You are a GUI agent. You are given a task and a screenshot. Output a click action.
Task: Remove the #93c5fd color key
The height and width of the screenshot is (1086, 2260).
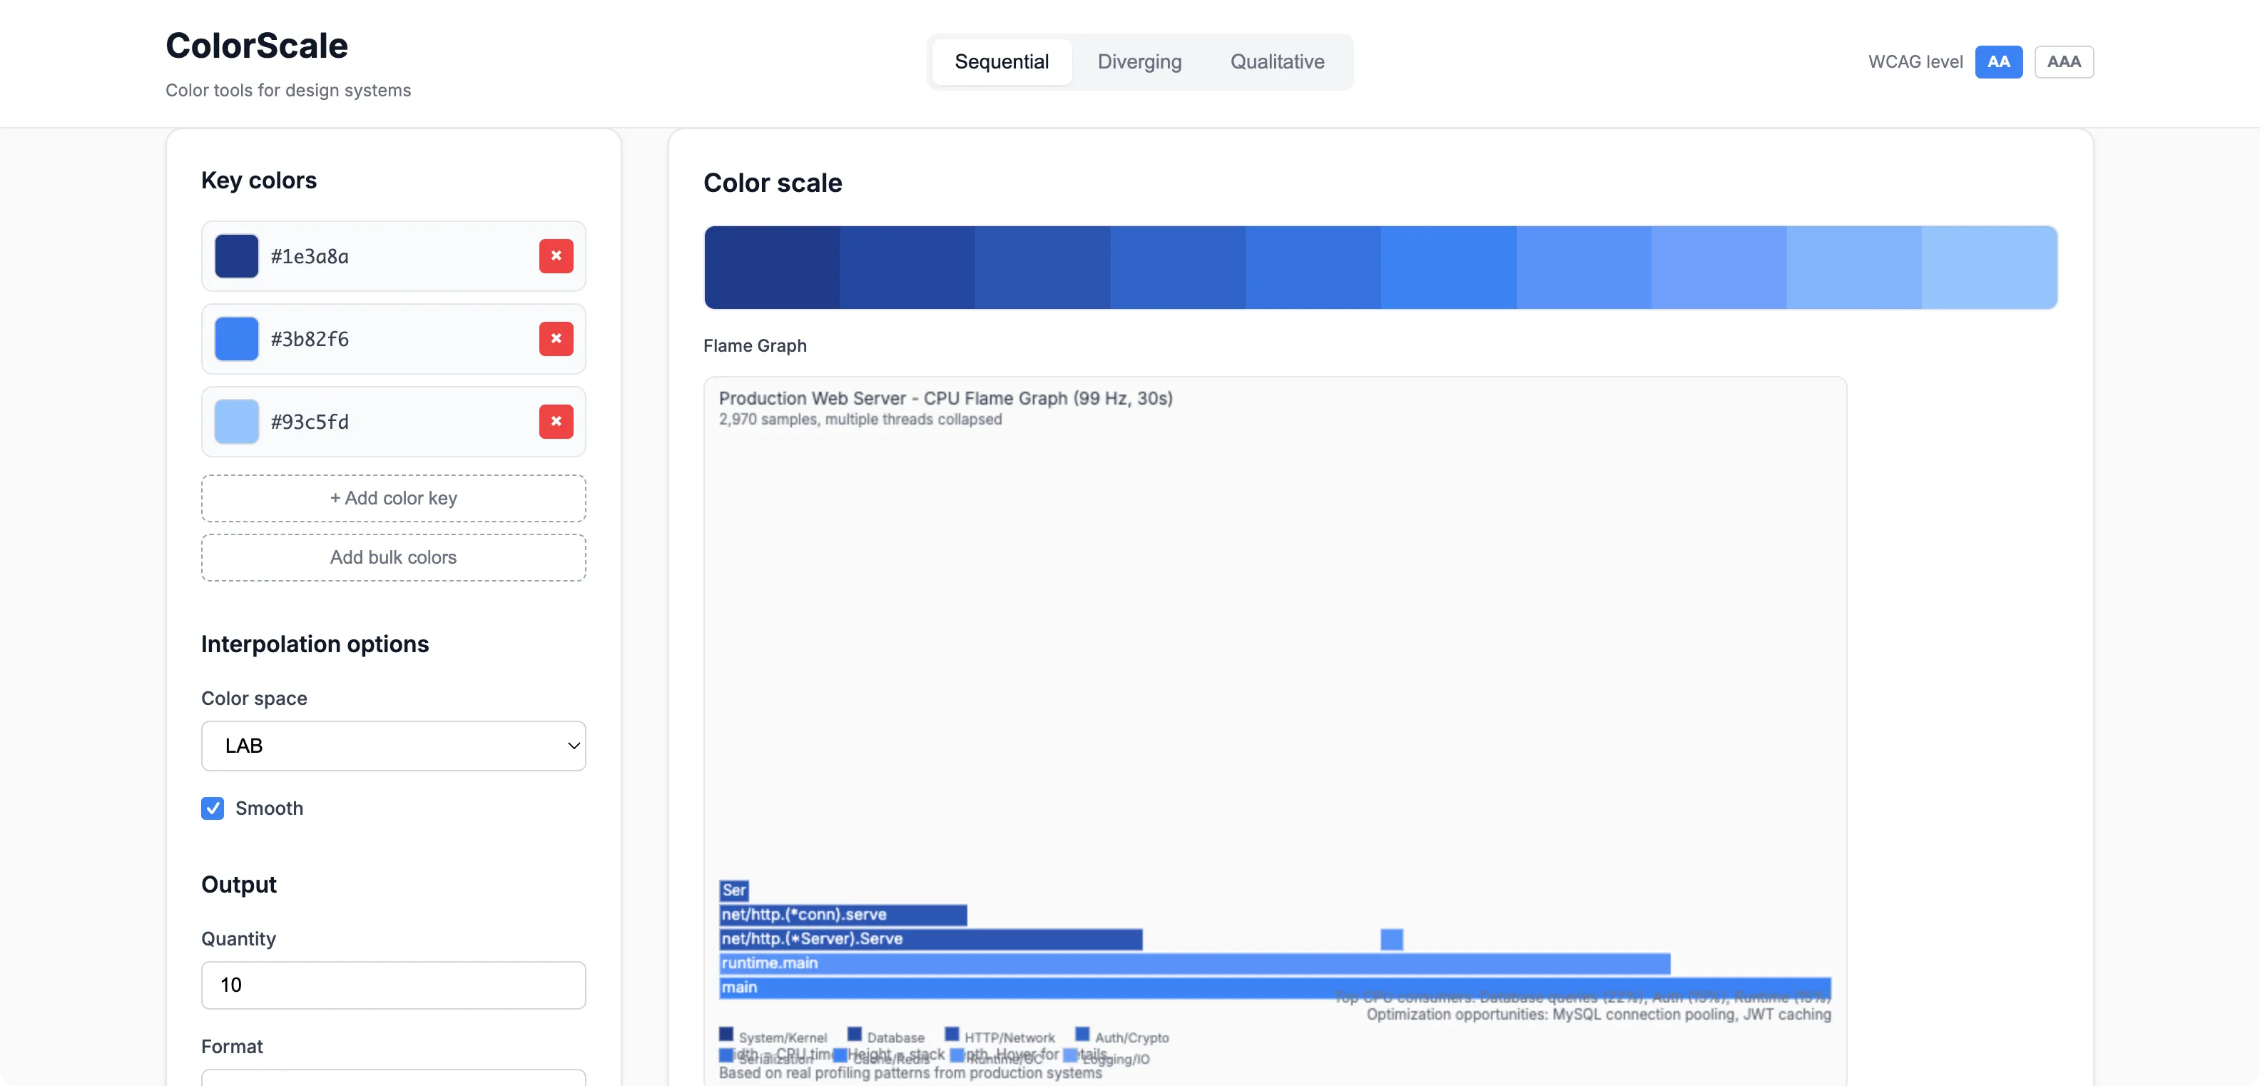555,421
